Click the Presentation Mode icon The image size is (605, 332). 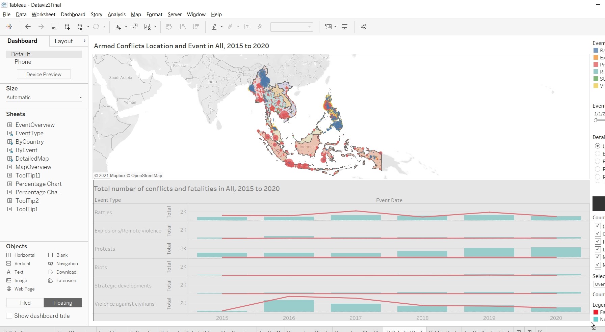[x=344, y=27]
